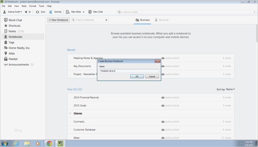
Task: Clear the Search all notes field
Action: click(254, 12)
